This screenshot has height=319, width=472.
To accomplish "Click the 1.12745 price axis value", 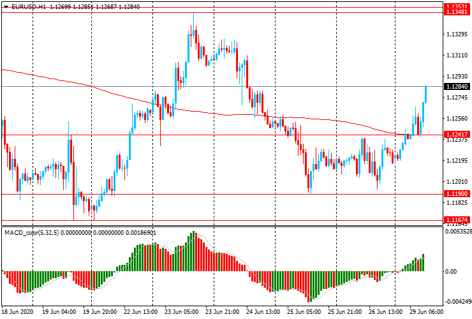I will click(457, 98).
